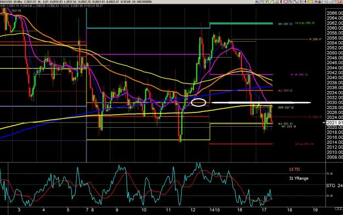Image resolution: width=343 pixels, height=215 pixels.
Task: Click the TH 2055.47 level label
Action: [x=315, y=39]
